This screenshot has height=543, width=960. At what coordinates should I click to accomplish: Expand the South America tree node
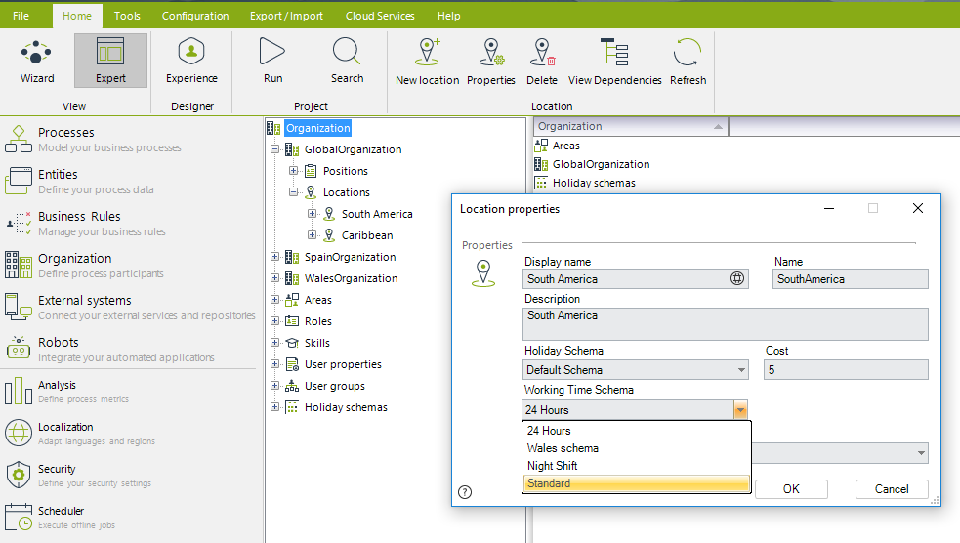pos(312,214)
